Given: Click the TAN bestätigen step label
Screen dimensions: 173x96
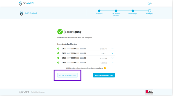Looking at the screenshot, I should (133, 14).
